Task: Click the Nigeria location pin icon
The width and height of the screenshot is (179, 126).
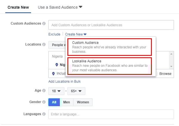Action: point(57,65)
